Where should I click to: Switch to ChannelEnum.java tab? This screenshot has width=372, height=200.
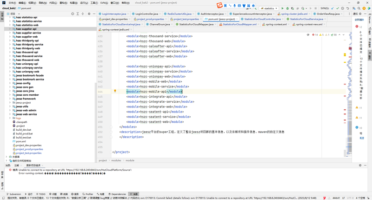[x=159, y=24]
